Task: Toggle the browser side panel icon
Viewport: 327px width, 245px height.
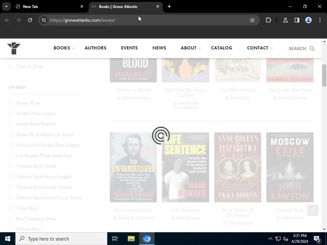Action: [x=297, y=20]
